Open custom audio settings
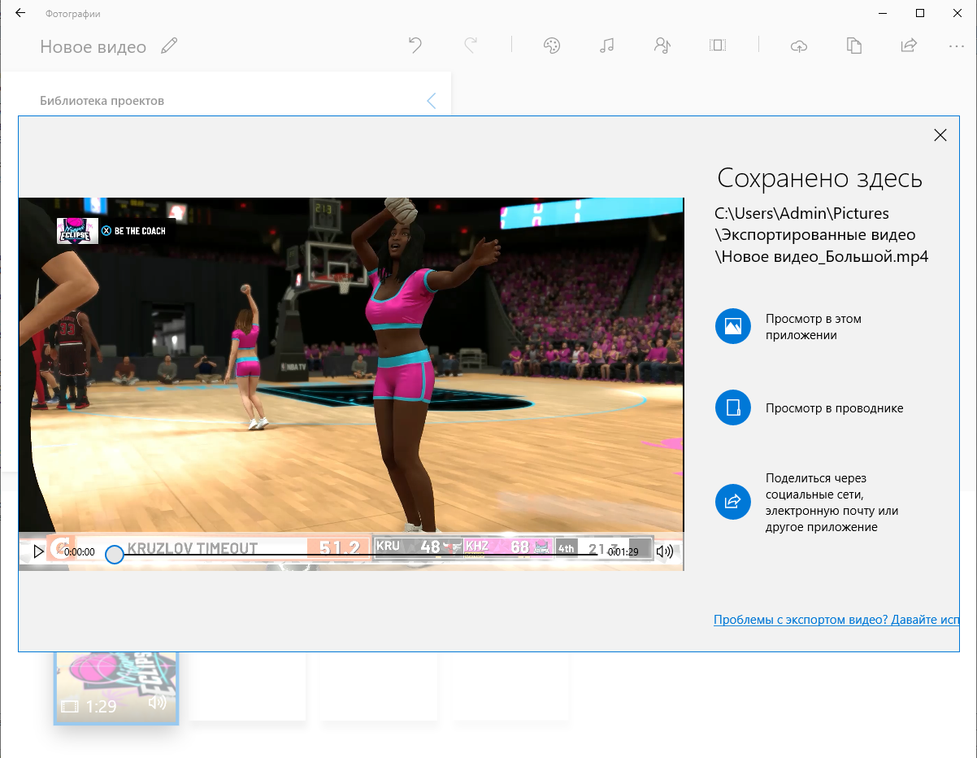Viewport: 977px width, 758px height. (x=662, y=46)
